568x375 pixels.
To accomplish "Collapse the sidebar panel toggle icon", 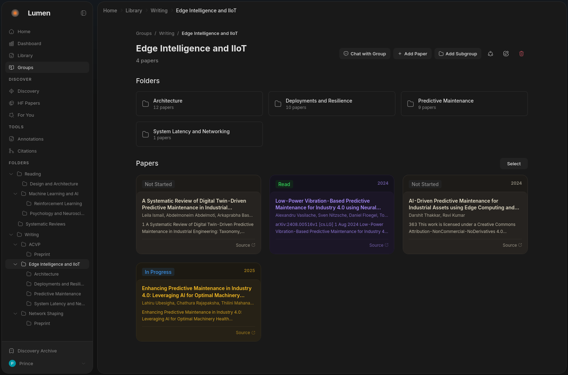I will click(84, 13).
